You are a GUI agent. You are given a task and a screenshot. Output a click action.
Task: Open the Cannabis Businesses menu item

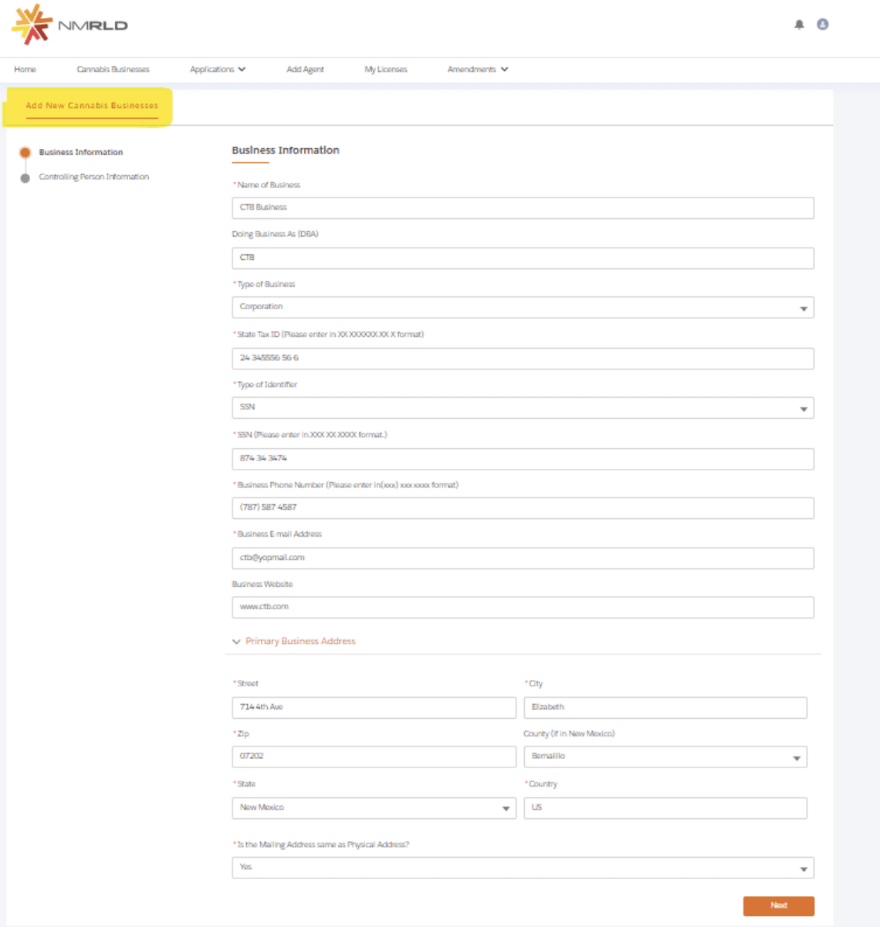[x=113, y=69]
